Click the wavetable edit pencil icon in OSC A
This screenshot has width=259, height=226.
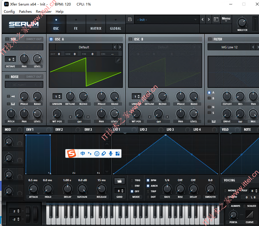click(118, 60)
